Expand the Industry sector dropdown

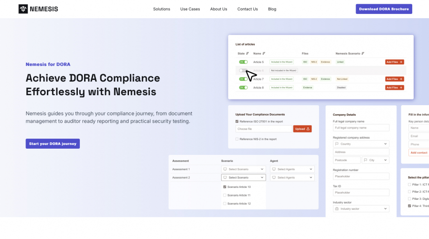coord(361,209)
